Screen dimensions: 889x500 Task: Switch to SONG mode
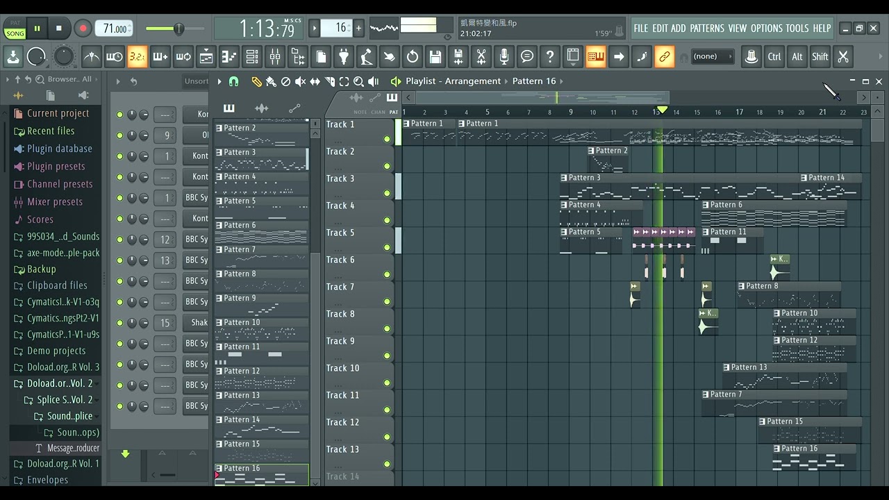tap(15, 33)
